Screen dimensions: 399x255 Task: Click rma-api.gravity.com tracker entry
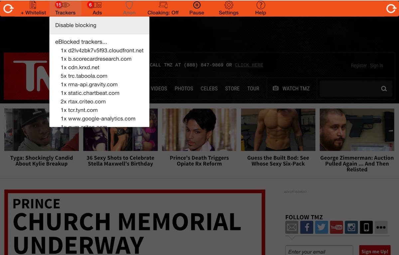pos(89,84)
